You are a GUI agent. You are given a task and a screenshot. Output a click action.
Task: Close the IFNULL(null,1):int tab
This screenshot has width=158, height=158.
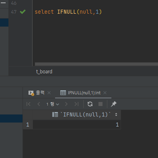coord(105,93)
